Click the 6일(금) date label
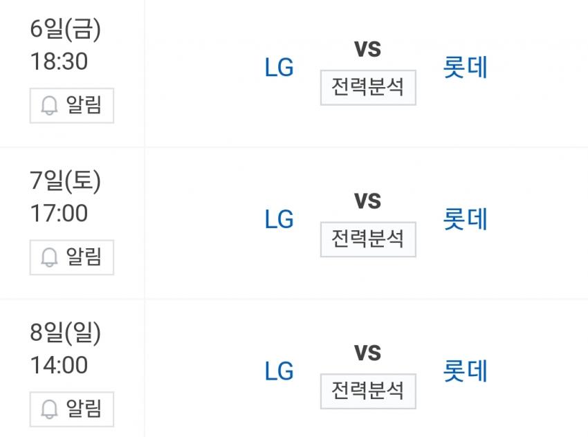 (66, 29)
